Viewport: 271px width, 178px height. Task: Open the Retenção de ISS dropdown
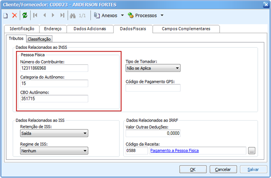pyautogui.click(x=54, y=133)
